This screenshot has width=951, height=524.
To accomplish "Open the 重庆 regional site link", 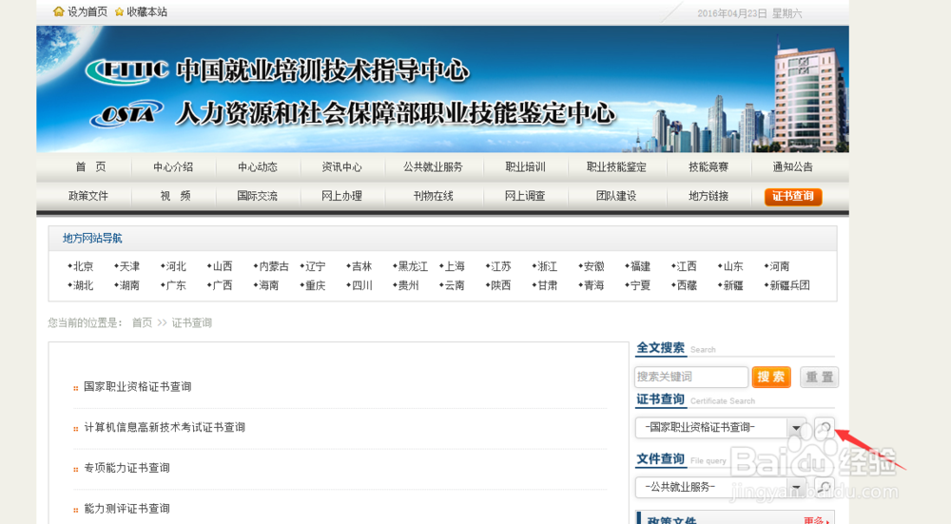I will (x=315, y=285).
